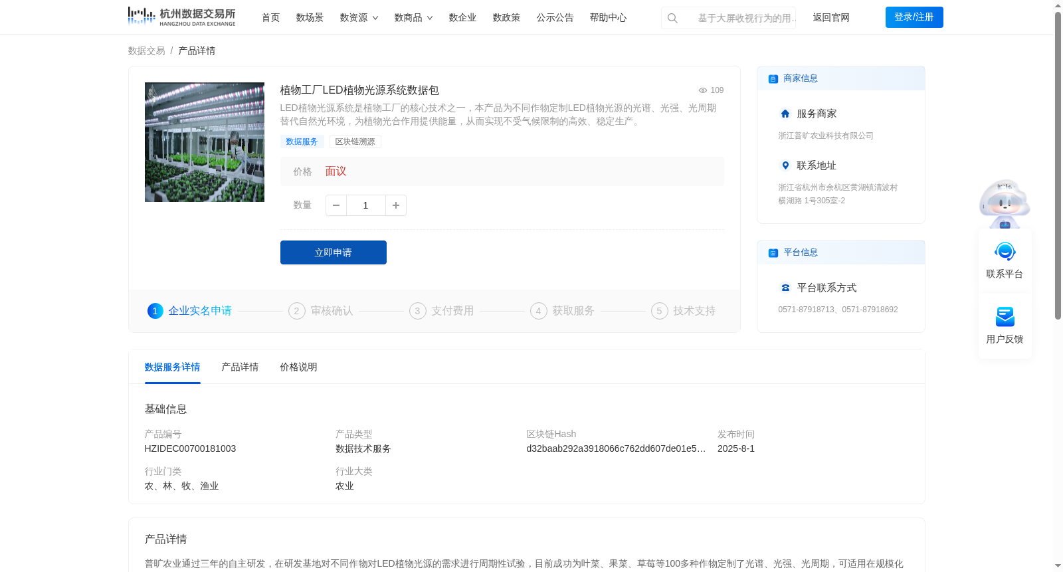Screen dimensions: 1063x572
Task: Click the 服务商家 house icon
Action: tap(785, 114)
